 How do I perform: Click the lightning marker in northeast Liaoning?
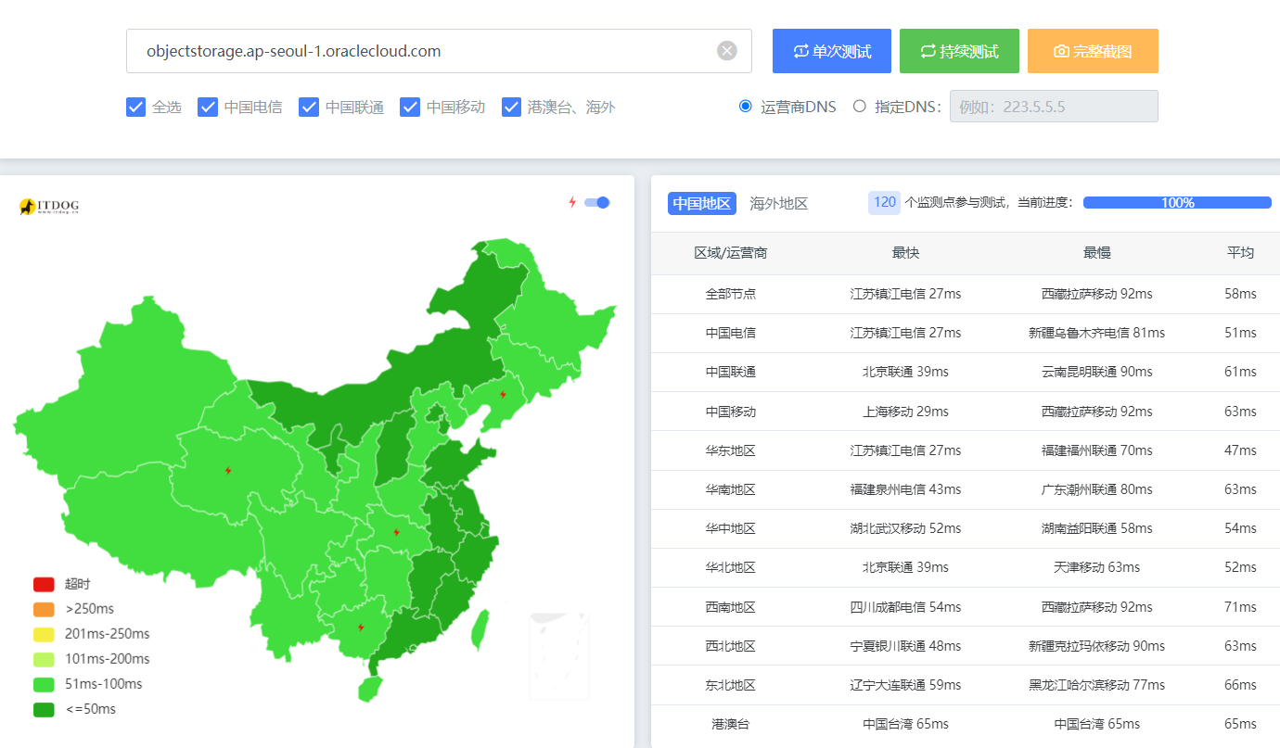(x=503, y=395)
